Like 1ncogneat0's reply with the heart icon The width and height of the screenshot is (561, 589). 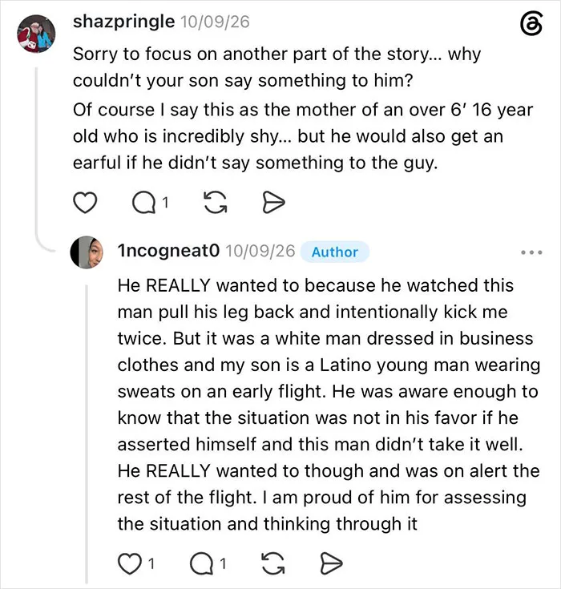[130, 563]
